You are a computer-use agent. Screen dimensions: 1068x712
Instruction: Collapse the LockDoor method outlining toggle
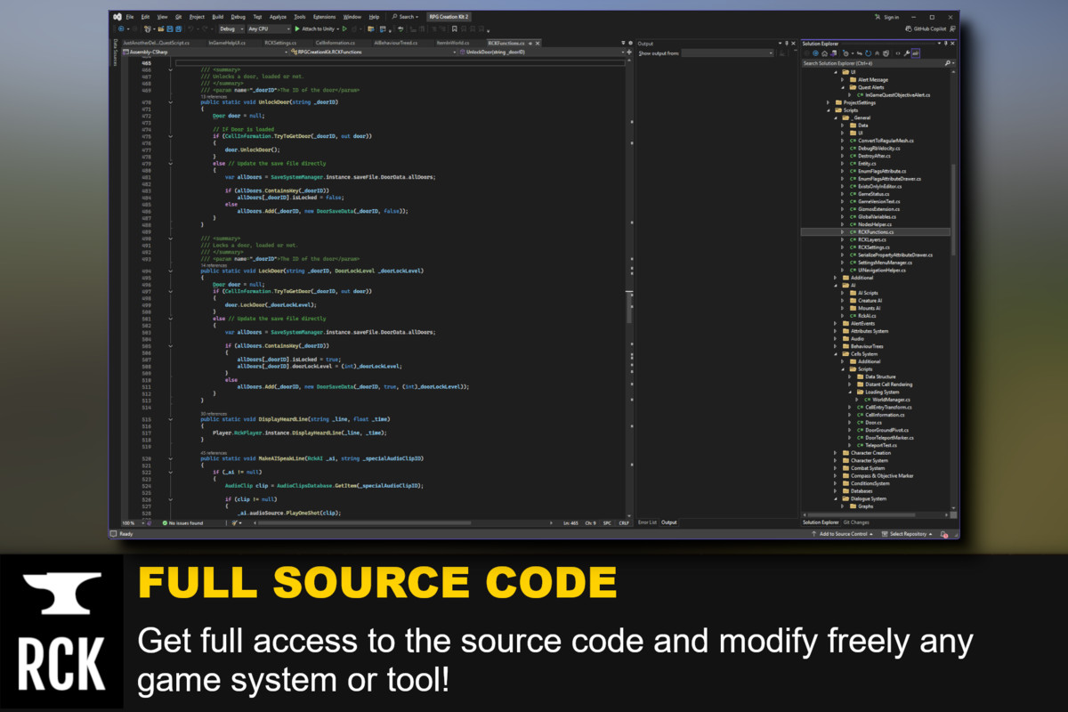(170, 271)
